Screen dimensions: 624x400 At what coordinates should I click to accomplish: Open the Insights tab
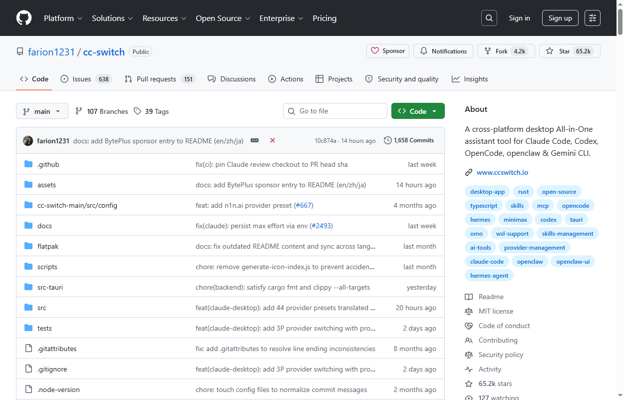coord(470,79)
